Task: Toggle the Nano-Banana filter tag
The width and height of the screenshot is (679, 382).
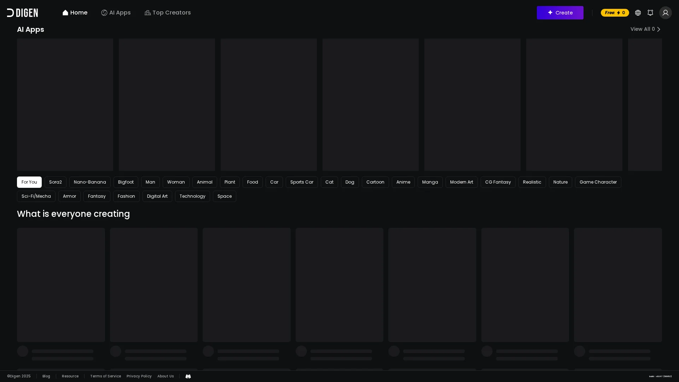Action: point(90,182)
